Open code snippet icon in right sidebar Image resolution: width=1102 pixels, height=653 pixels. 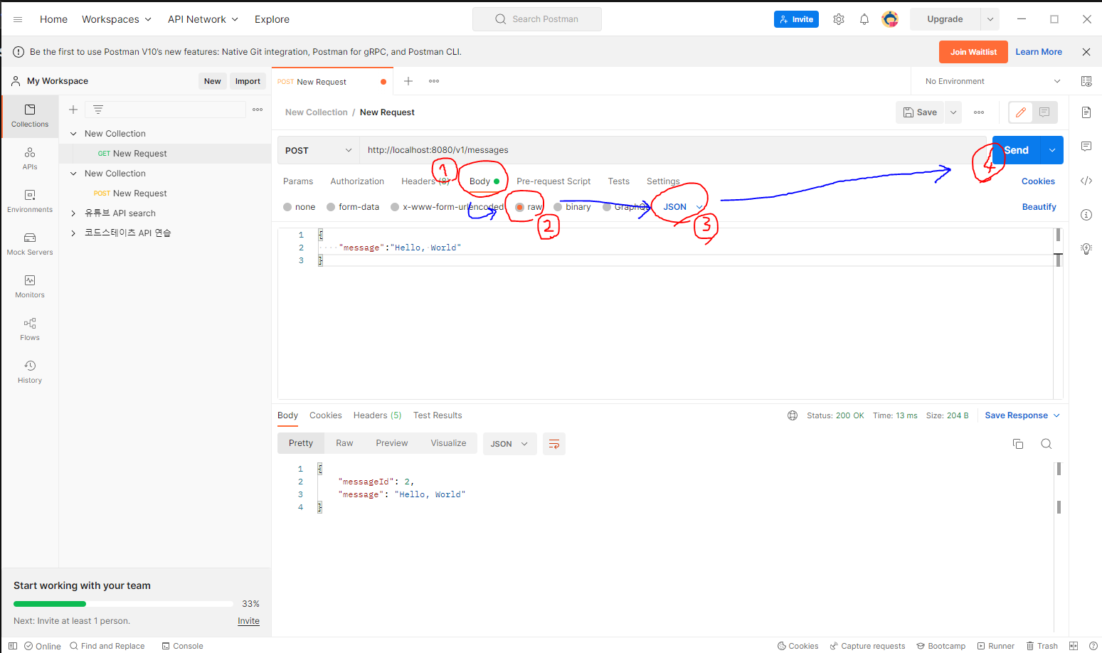(x=1086, y=181)
